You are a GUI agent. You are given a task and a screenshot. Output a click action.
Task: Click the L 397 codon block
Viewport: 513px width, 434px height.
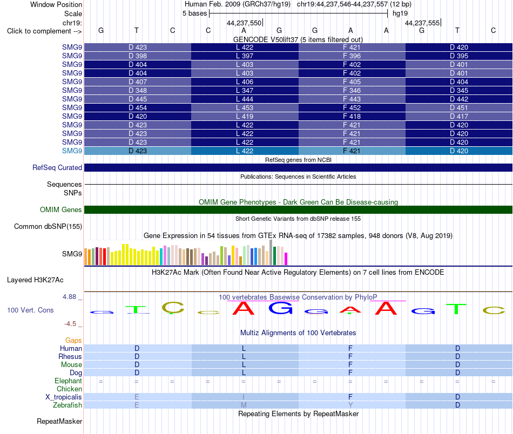click(x=245, y=56)
